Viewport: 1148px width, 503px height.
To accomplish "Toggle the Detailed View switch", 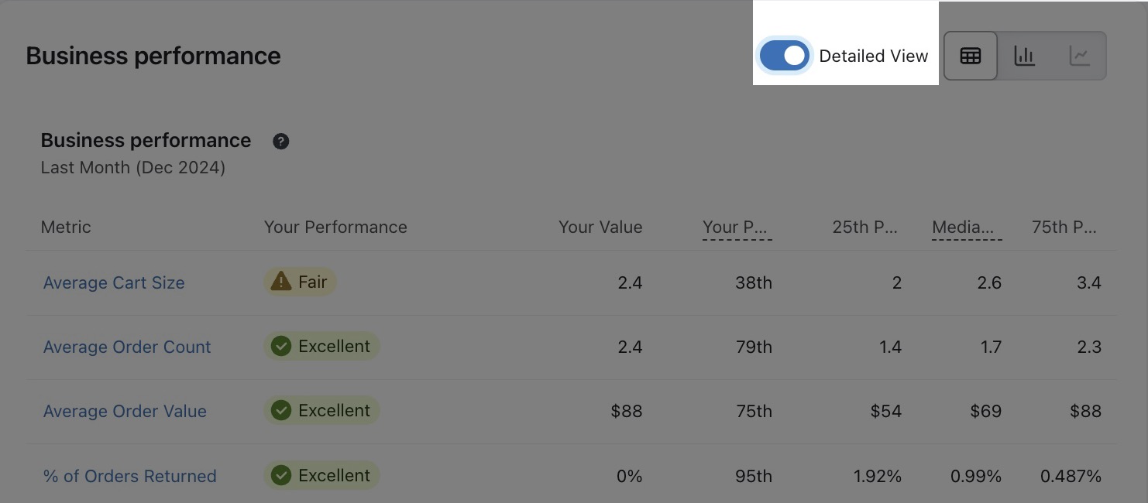I will click(784, 56).
